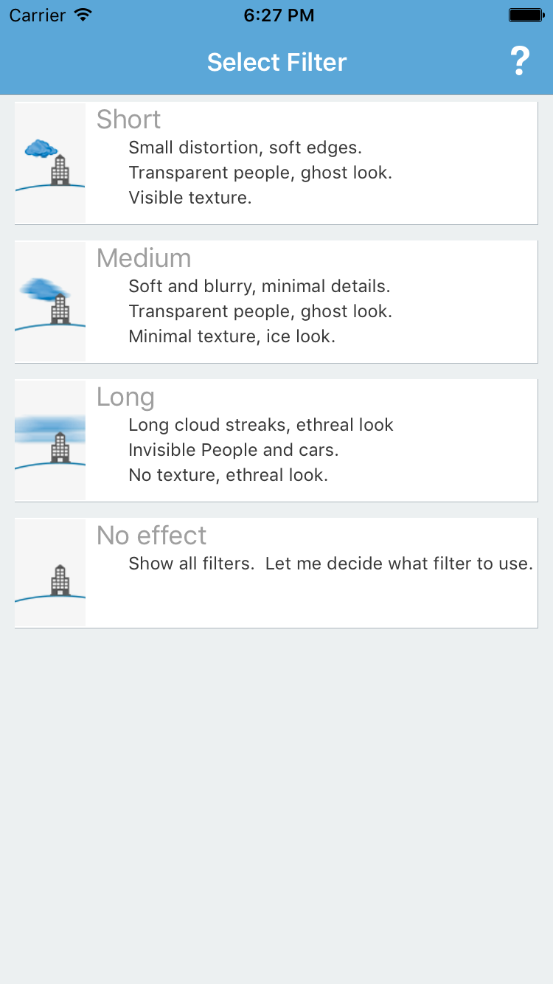
Task: Click the No effect building thumbnail
Action: (50, 573)
